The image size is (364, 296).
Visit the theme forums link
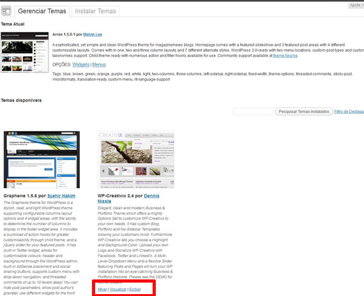(x=285, y=56)
